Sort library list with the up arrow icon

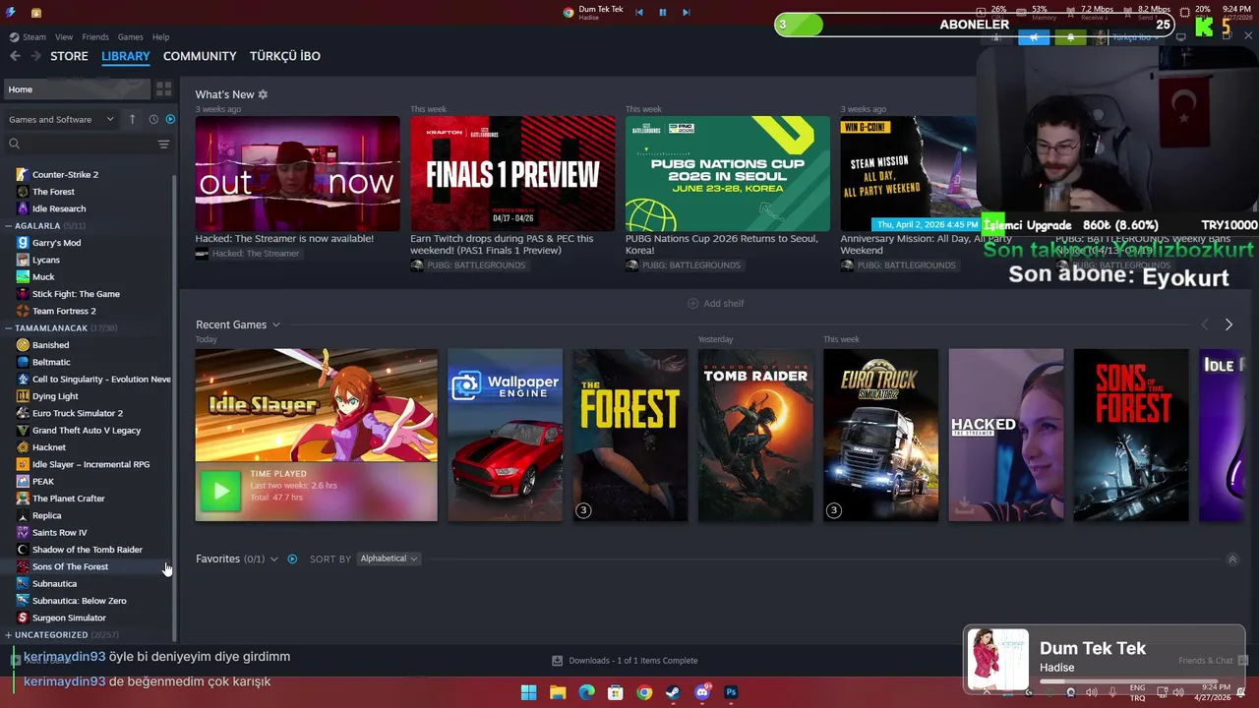pyautogui.click(x=132, y=119)
